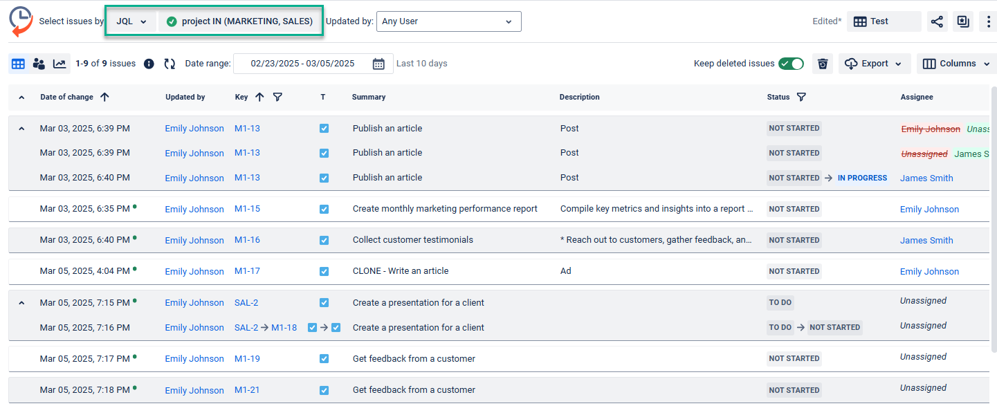Click the trash bin icon

point(822,64)
